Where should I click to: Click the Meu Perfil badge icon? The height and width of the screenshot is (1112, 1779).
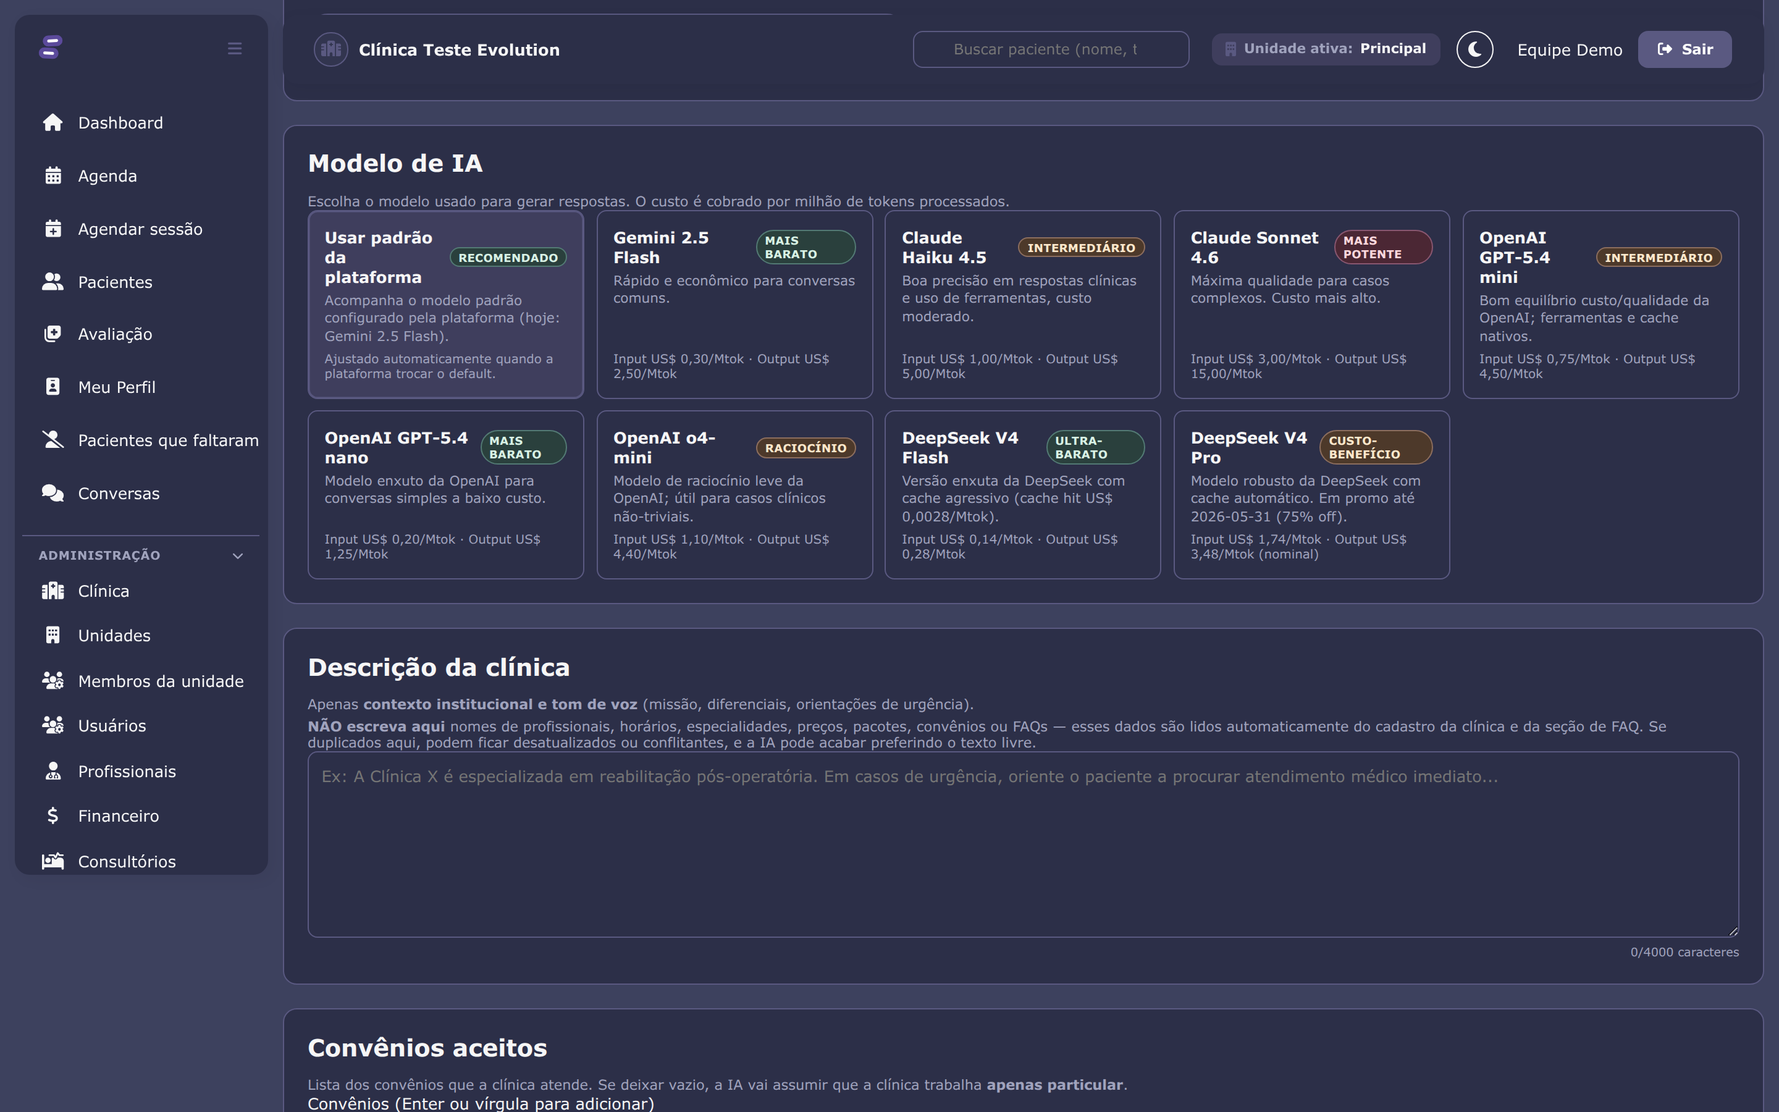pos(53,387)
